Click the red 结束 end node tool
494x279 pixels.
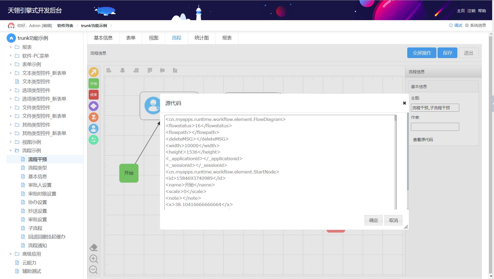(93, 95)
